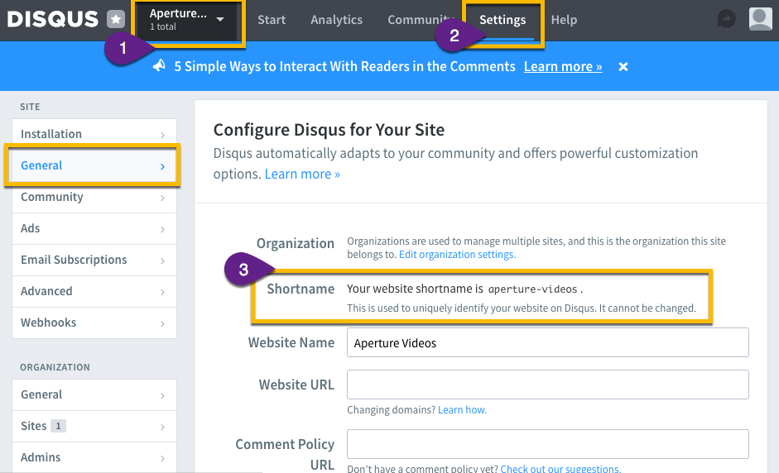Click the Configure Disqus for Your Site heading
Screen dimensions: 779x473
[329, 130]
